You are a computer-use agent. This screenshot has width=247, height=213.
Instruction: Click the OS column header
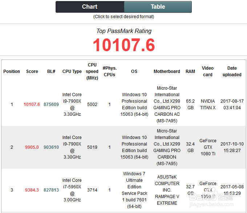pyautogui.click(x=134, y=71)
